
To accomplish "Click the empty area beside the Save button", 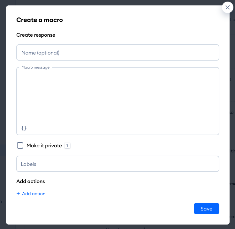I will 112,209.
